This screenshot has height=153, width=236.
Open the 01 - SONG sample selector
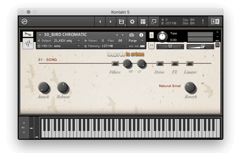point(48,60)
